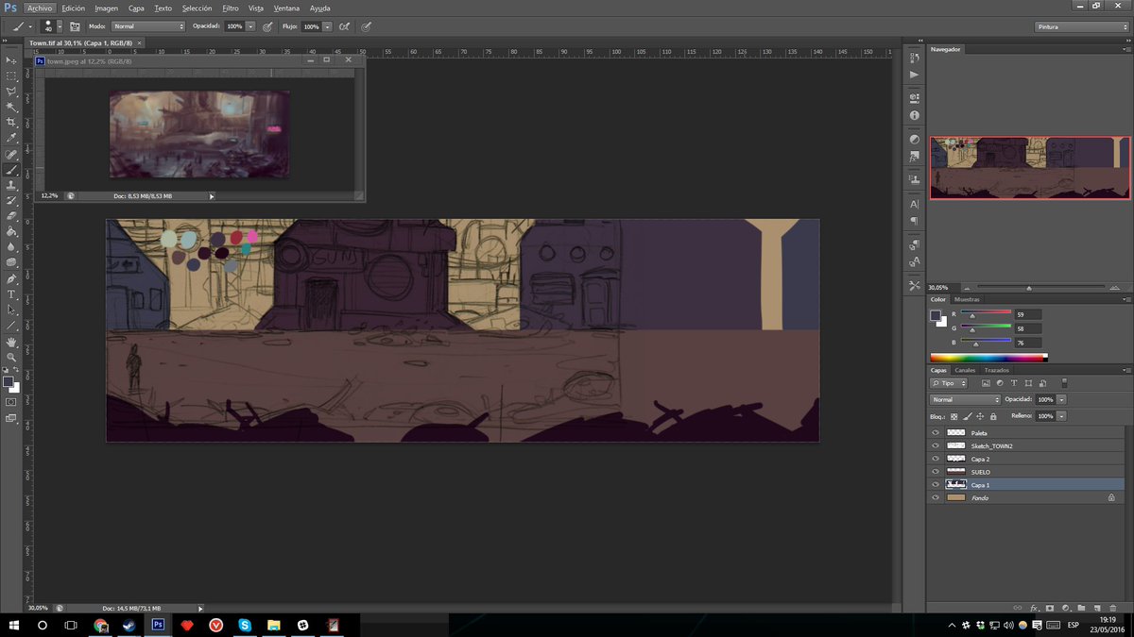
Task: Toggle pressure for opacity button
Action: (267, 26)
